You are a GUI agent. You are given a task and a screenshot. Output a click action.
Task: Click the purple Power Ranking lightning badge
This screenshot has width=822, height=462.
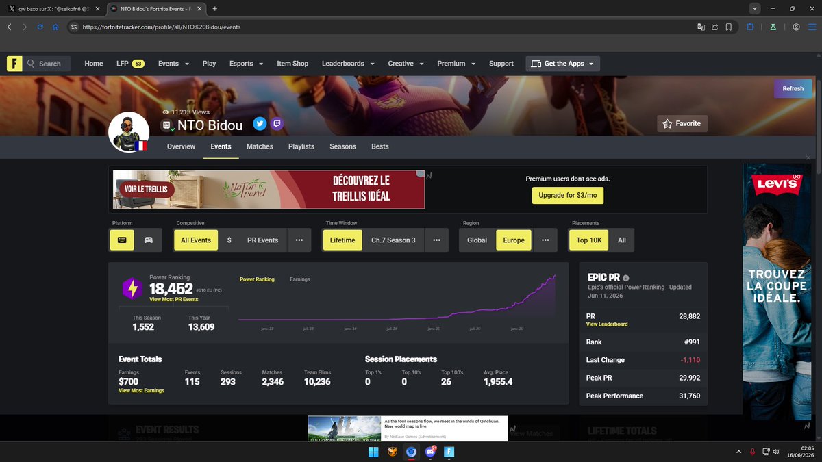pos(132,288)
